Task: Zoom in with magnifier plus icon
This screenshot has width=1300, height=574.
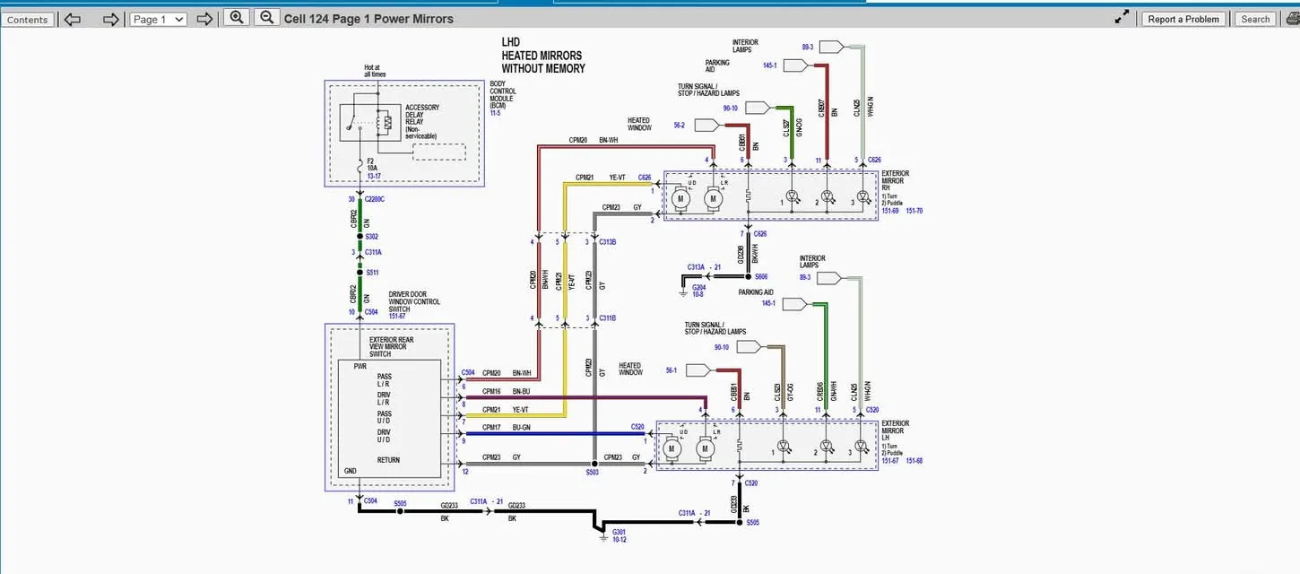Action: 236,18
